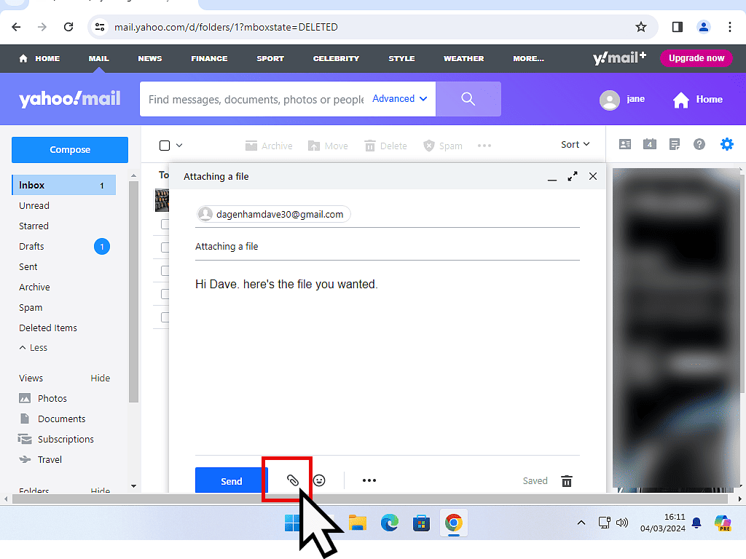Open the notepad icon in right panel
This screenshot has height=559, width=746.
[x=675, y=144]
